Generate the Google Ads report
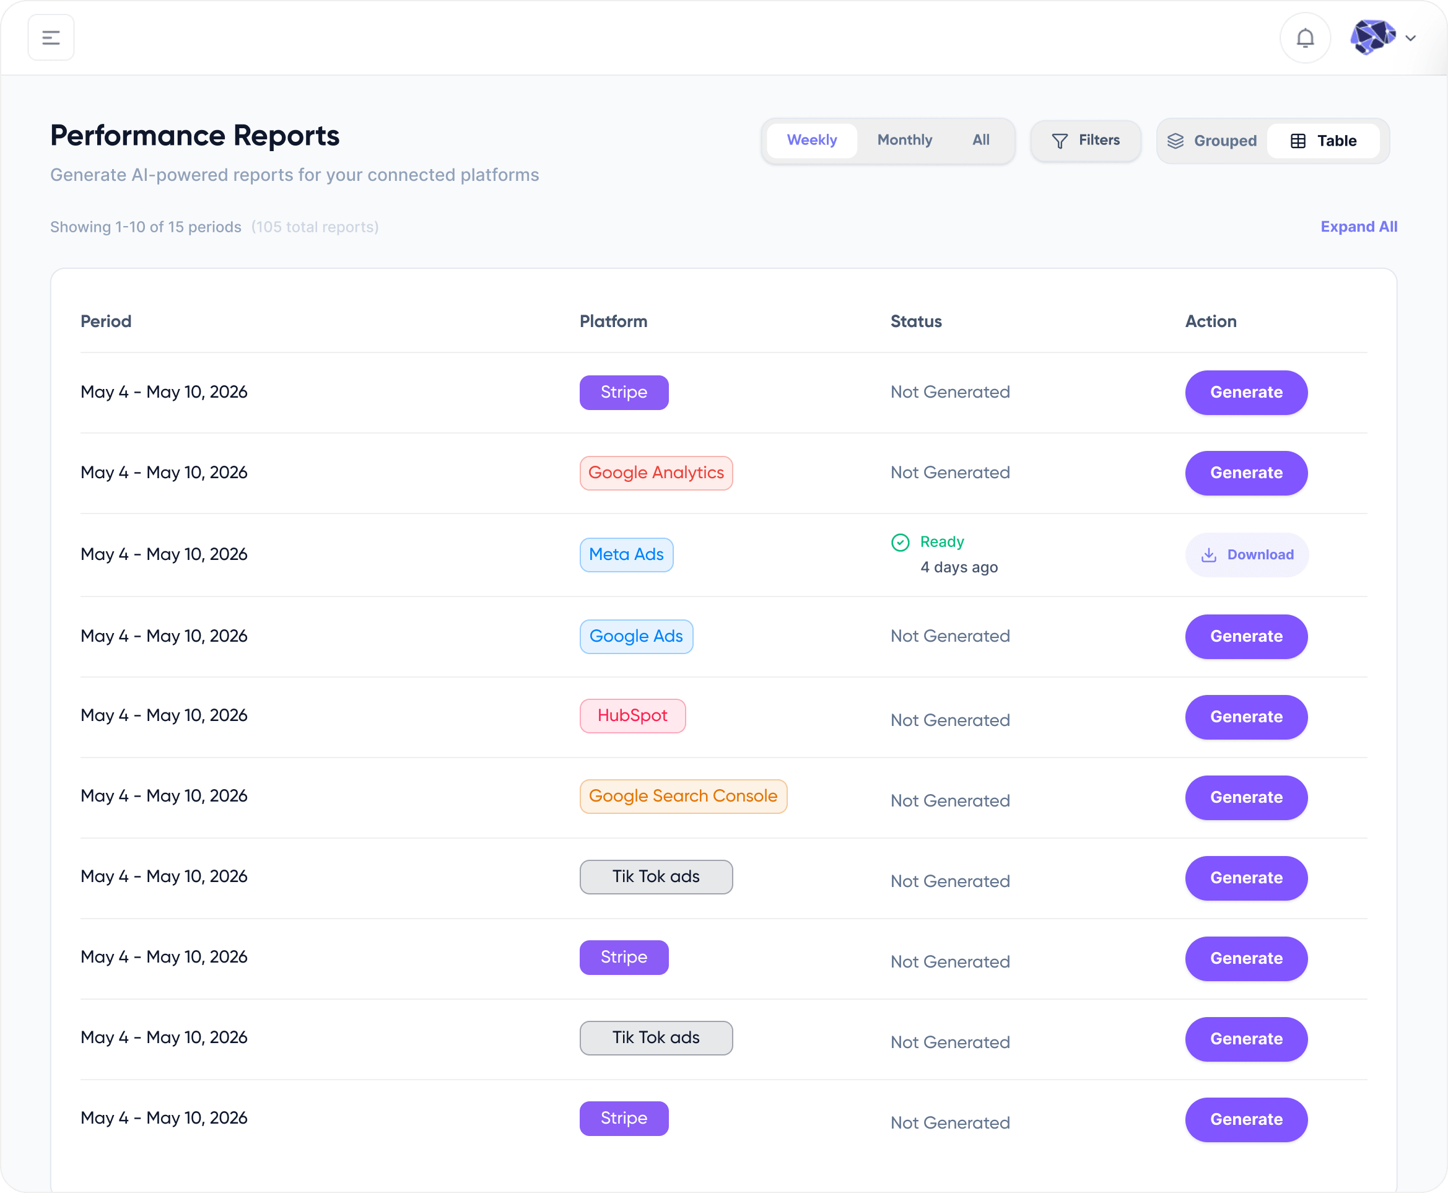Viewport: 1448px width, 1193px height. point(1246,636)
